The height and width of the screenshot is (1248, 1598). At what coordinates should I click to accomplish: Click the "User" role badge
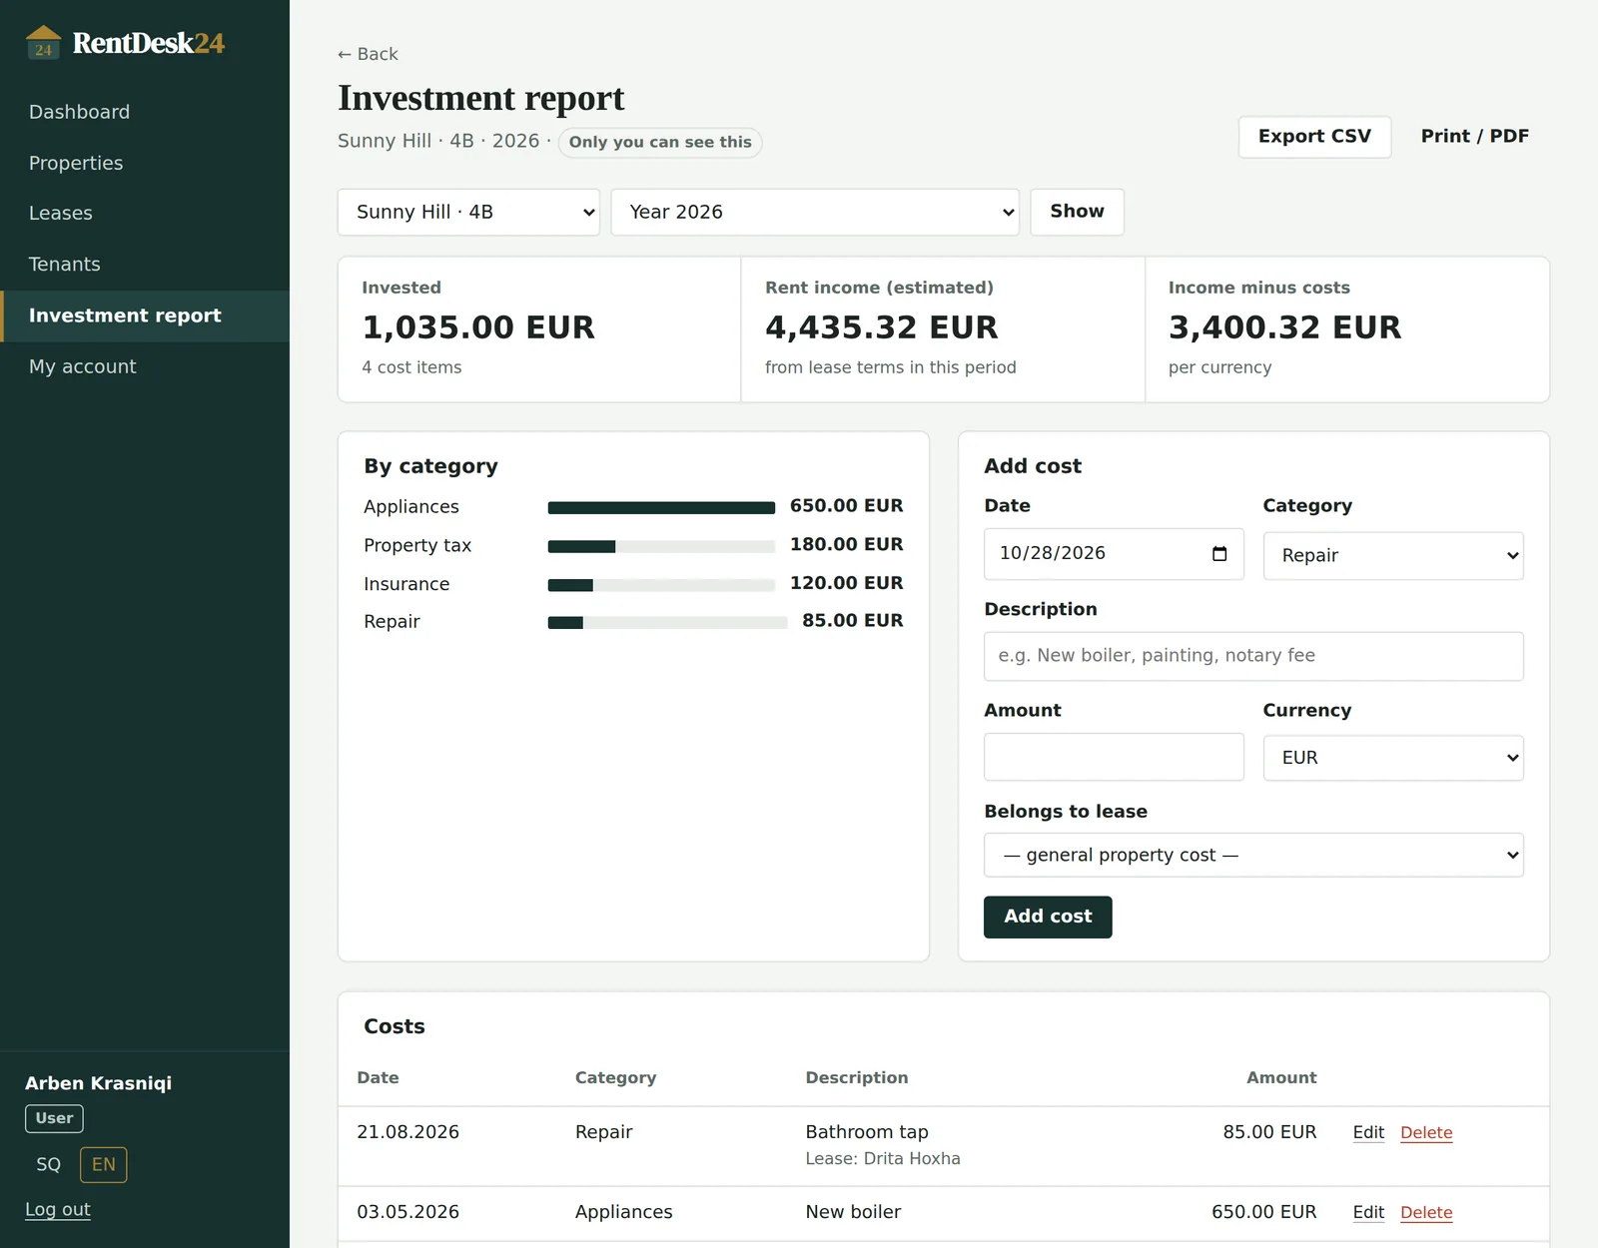(54, 1119)
